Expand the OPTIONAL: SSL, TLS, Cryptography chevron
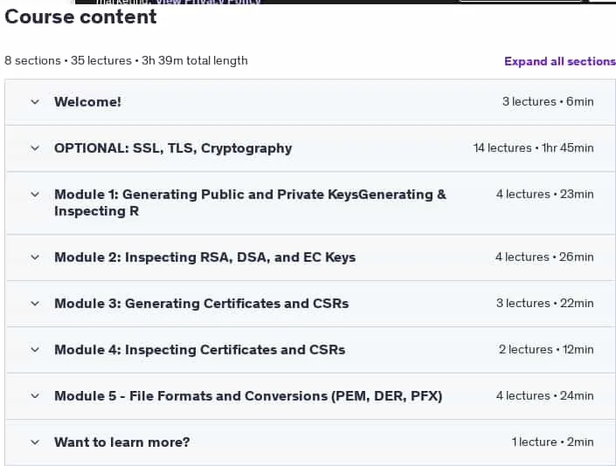The width and height of the screenshot is (616, 466). [x=35, y=148]
